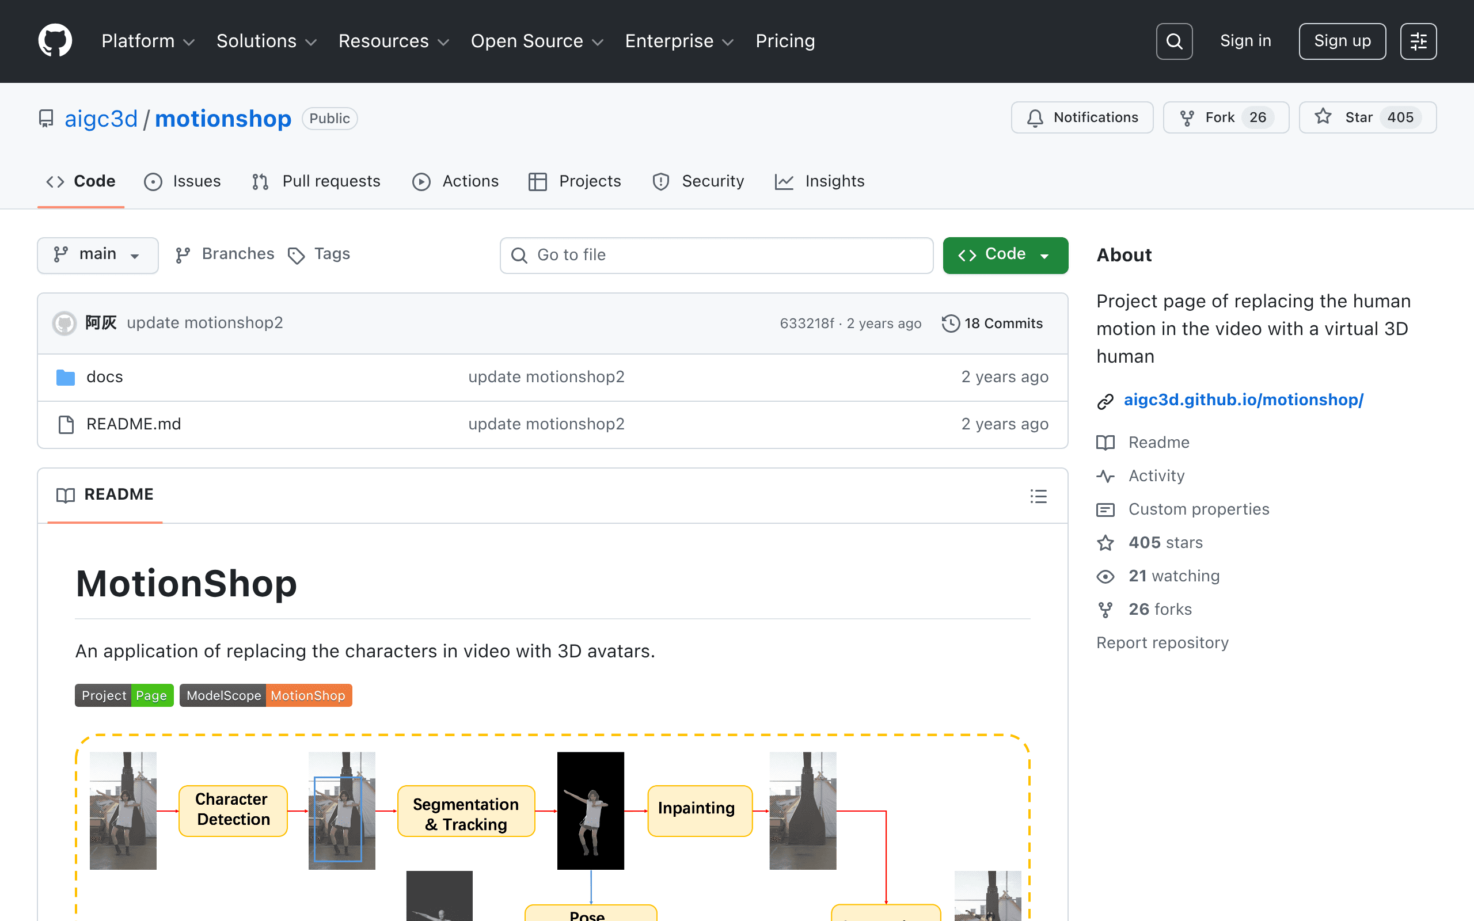Expand the green Code dropdown

pos(1005,254)
